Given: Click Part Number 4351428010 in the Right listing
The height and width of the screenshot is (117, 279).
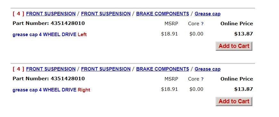Looking at the screenshot, I should 48,79.
